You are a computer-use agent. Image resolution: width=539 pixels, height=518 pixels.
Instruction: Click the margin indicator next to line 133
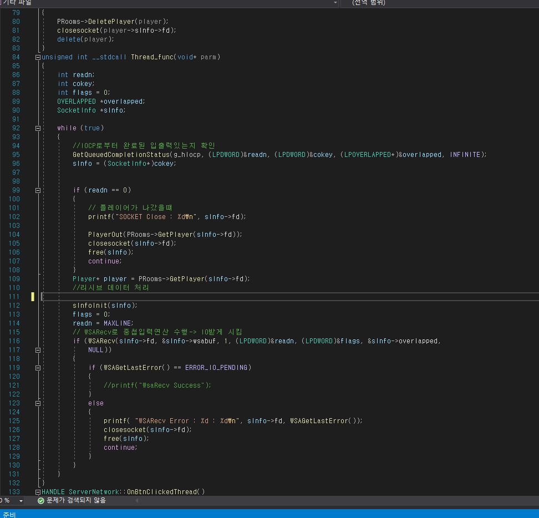click(38, 491)
